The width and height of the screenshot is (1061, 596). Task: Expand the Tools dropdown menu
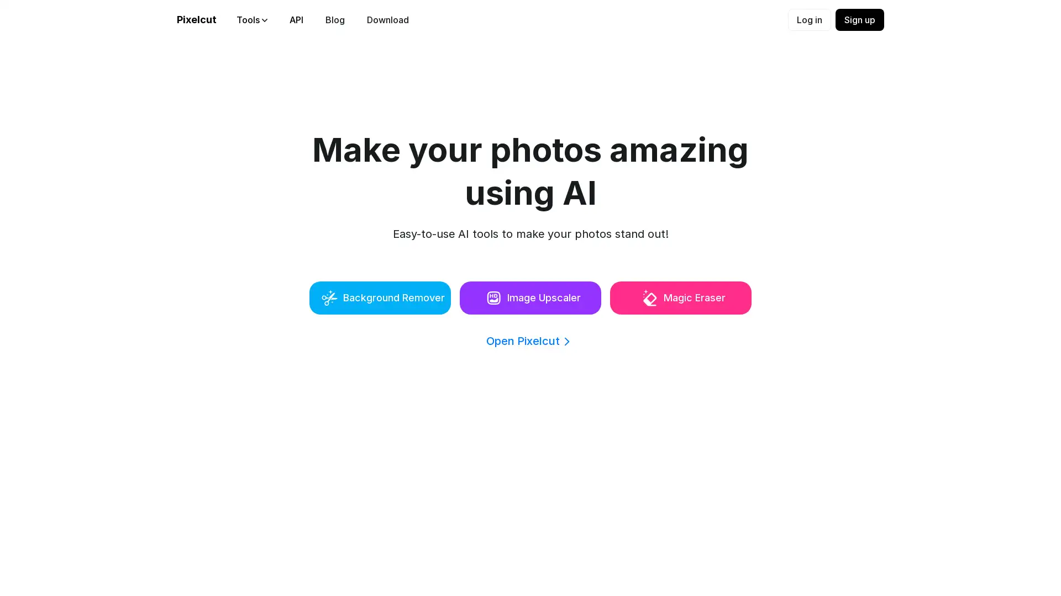tap(252, 20)
